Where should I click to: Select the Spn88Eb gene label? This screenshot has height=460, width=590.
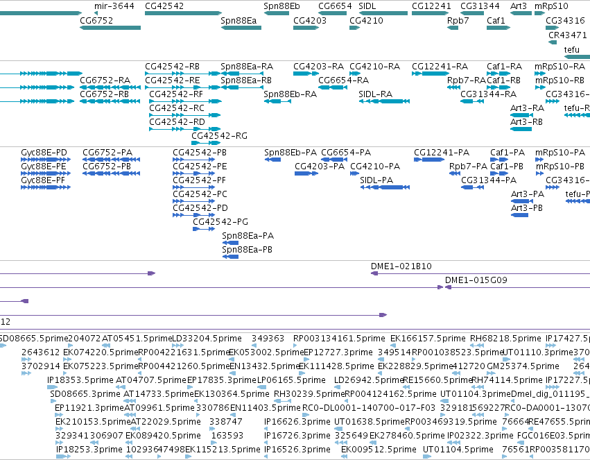(282, 6)
